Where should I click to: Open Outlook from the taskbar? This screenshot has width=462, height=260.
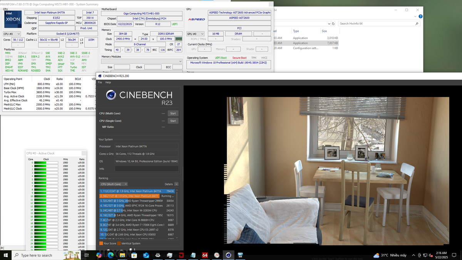pos(146,255)
